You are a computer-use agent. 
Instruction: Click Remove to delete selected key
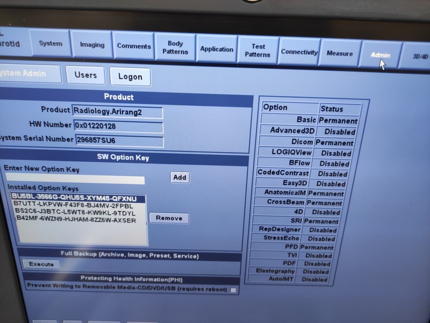169,218
